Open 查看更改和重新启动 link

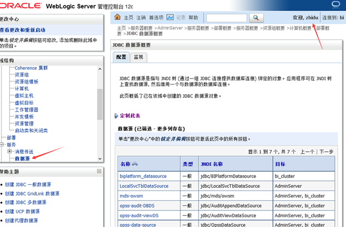pos(23,30)
